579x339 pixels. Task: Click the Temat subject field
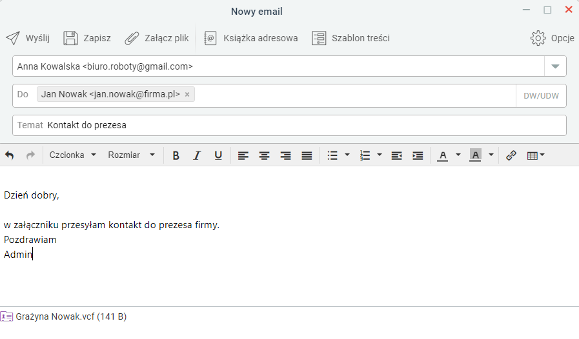[x=289, y=125]
